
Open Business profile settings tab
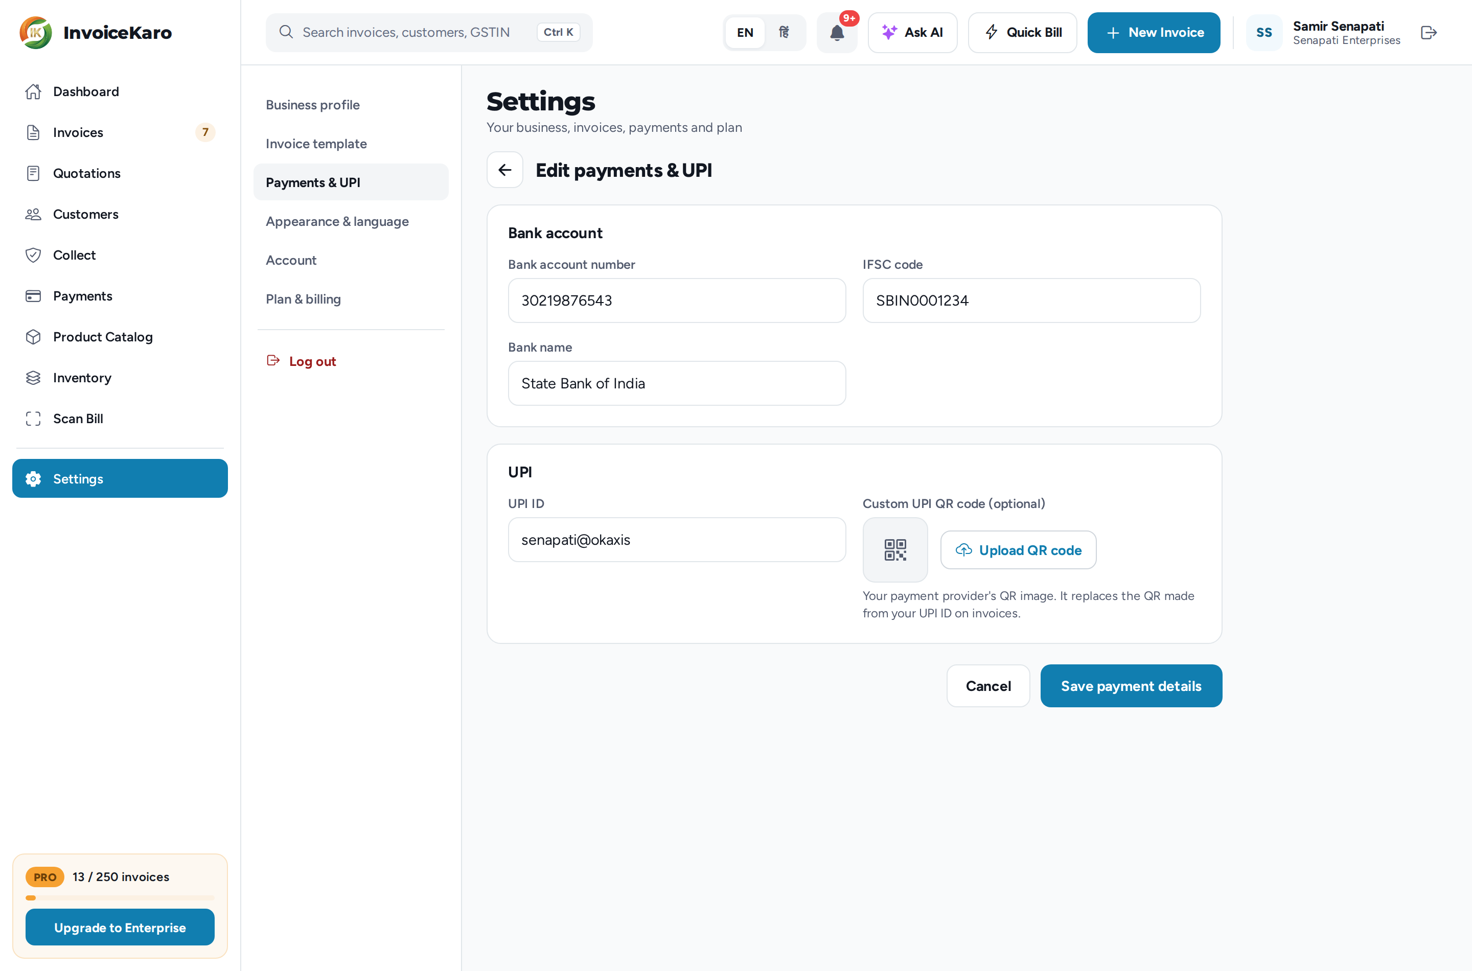point(351,105)
